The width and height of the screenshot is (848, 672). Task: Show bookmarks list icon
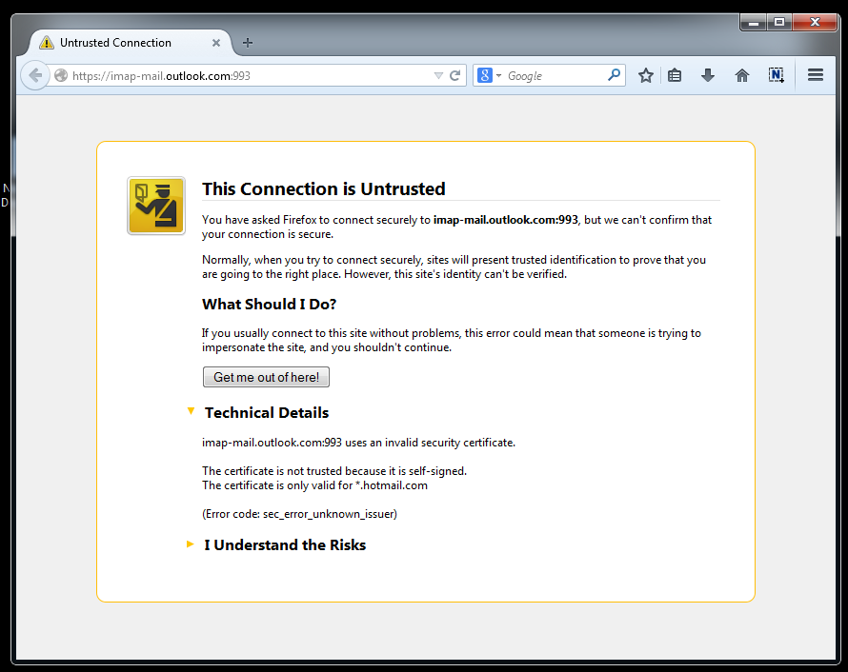[x=675, y=75]
